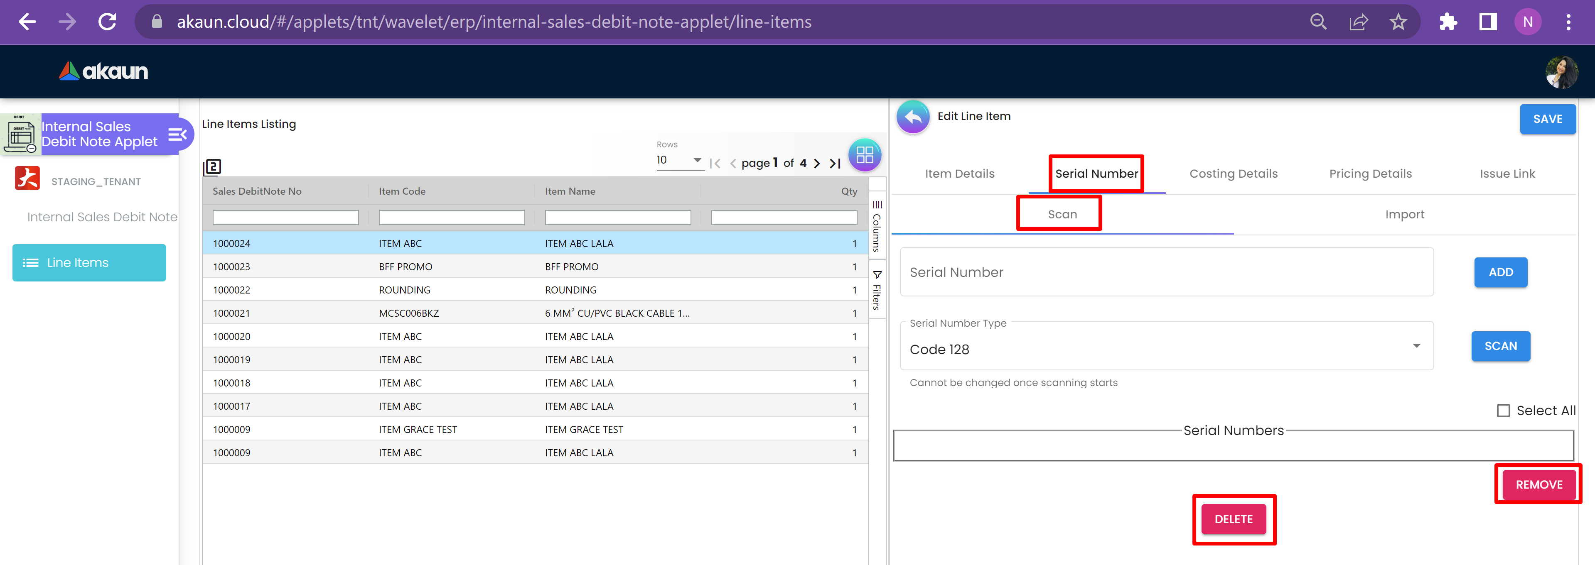Go to the next page arrow
Screen dimensions: 1595x565
pos(817,164)
